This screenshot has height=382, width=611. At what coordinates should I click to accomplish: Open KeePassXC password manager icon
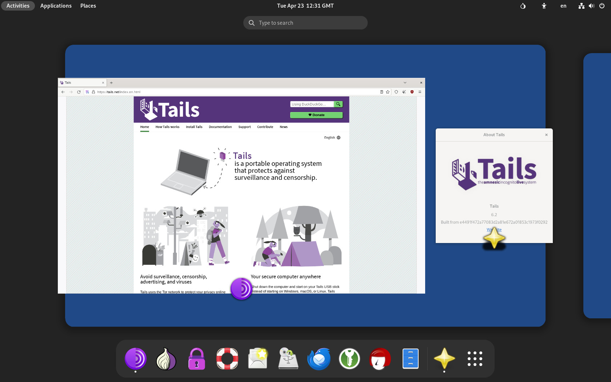[x=350, y=359]
